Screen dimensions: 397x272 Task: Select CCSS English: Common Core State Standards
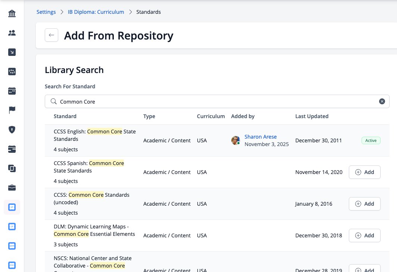click(95, 135)
